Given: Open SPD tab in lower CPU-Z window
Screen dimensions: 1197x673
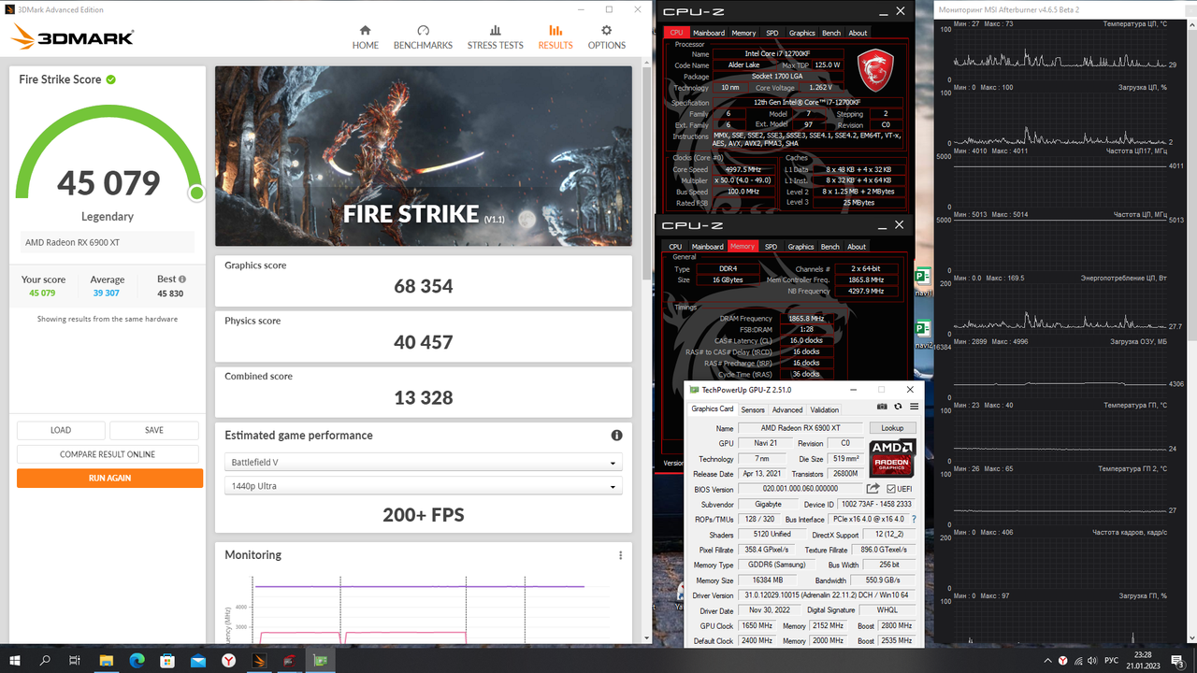Looking at the screenshot, I should point(771,247).
